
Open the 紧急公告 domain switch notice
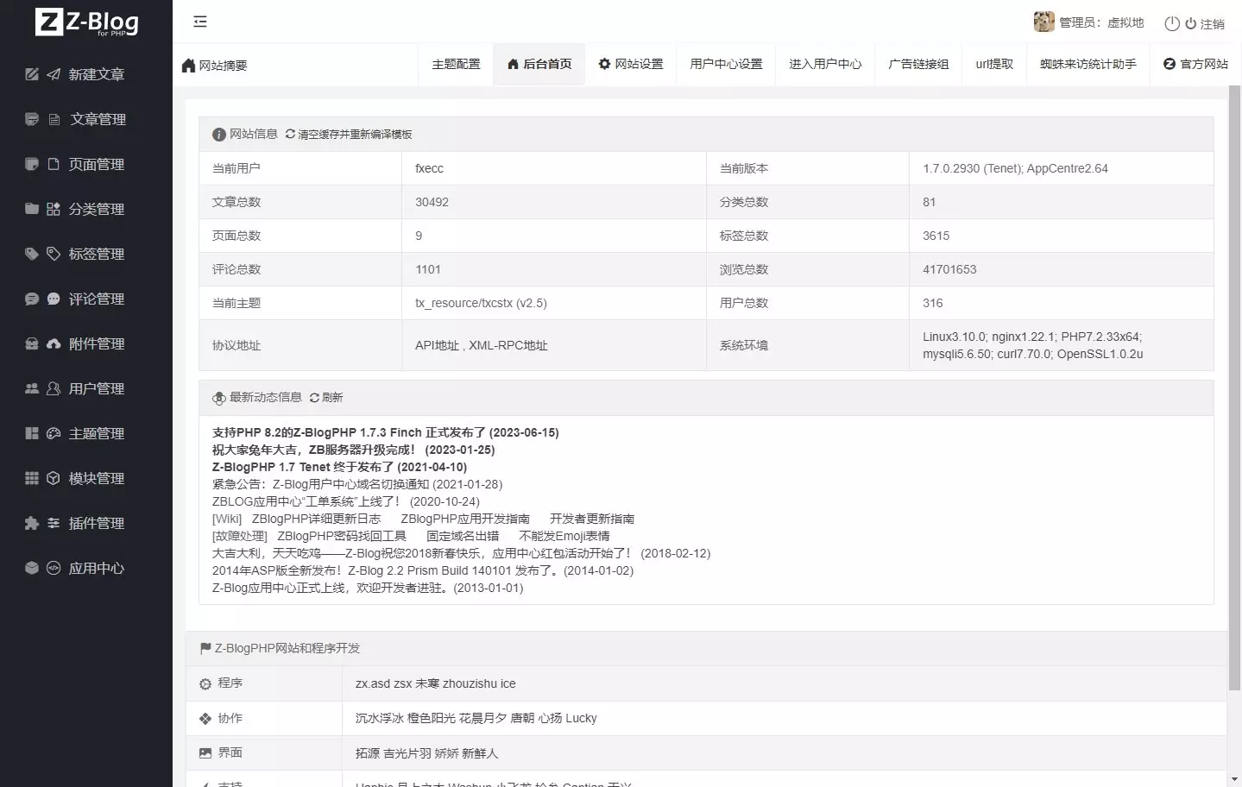[x=357, y=484]
